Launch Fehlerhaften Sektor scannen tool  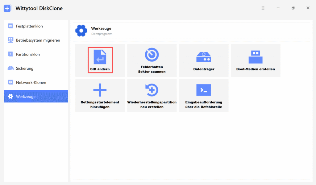[x=152, y=60]
